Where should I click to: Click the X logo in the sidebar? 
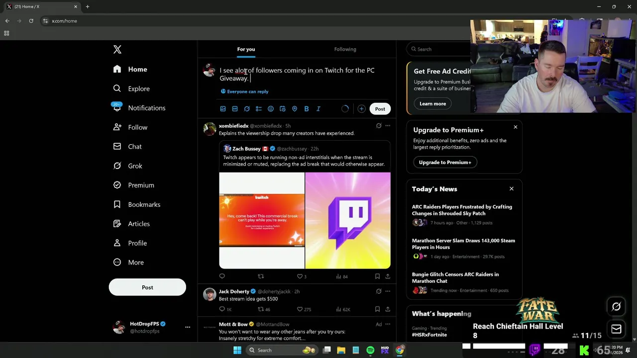tap(117, 49)
